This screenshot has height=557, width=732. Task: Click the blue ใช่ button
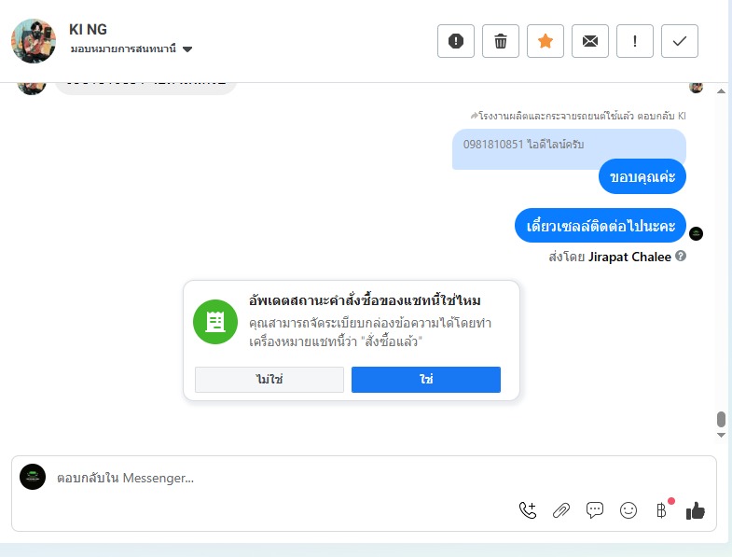426,380
